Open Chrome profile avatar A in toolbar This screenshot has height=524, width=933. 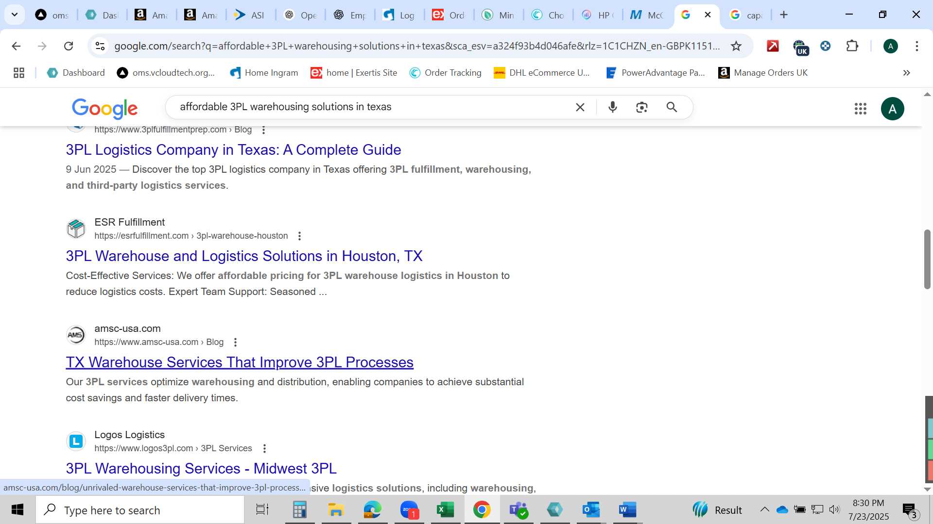[x=890, y=46]
